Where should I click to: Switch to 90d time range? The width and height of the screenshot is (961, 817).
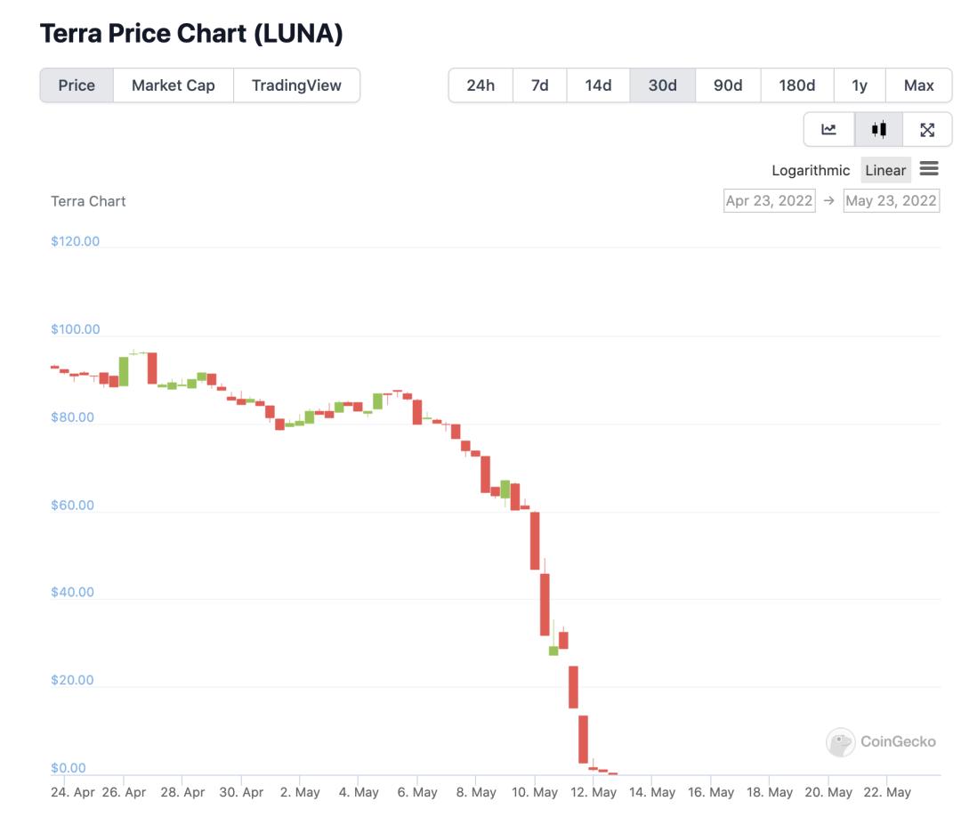click(728, 85)
